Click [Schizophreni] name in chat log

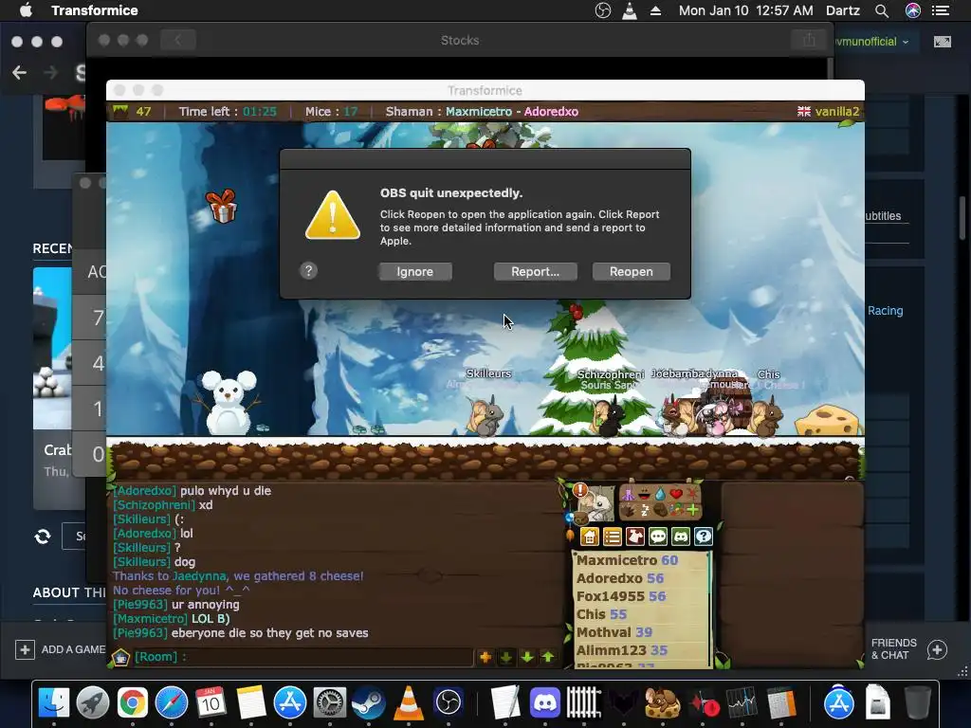(x=154, y=504)
